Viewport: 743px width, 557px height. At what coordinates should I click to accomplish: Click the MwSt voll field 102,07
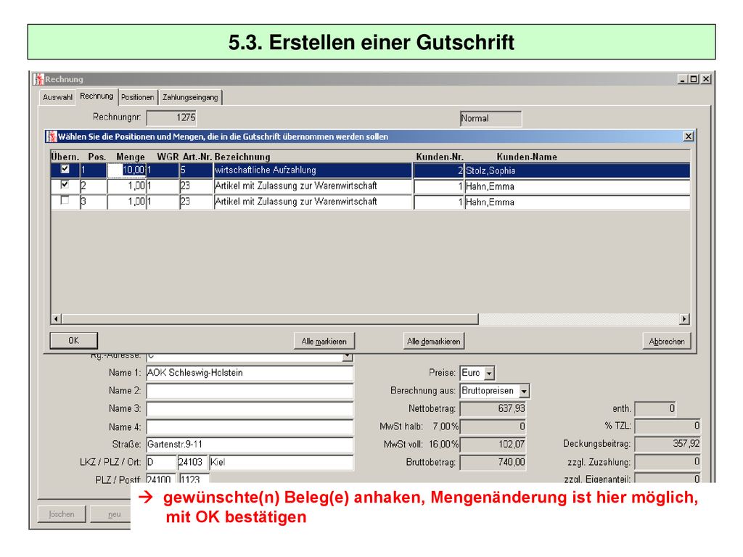click(493, 445)
